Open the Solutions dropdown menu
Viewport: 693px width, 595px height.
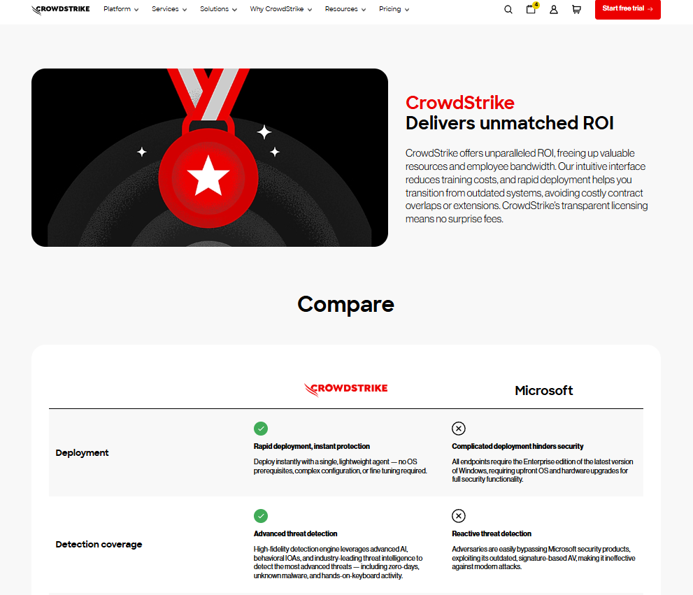click(218, 10)
